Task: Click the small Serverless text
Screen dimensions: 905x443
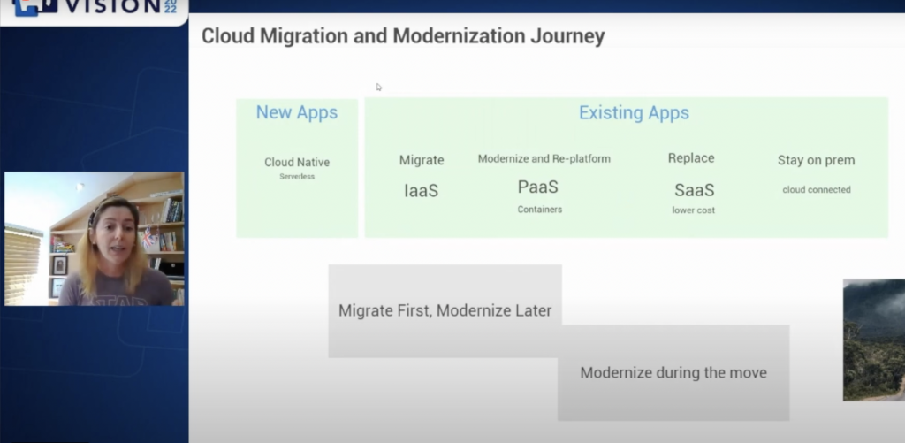Action: coord(297,177)
